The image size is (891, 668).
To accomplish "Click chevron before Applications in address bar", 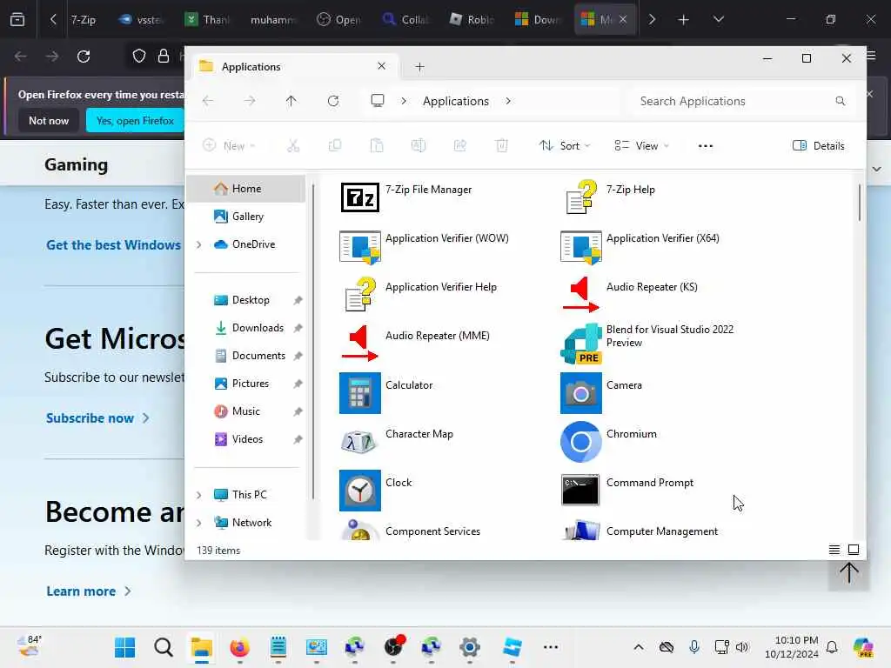I will click(x=404, y=101).
